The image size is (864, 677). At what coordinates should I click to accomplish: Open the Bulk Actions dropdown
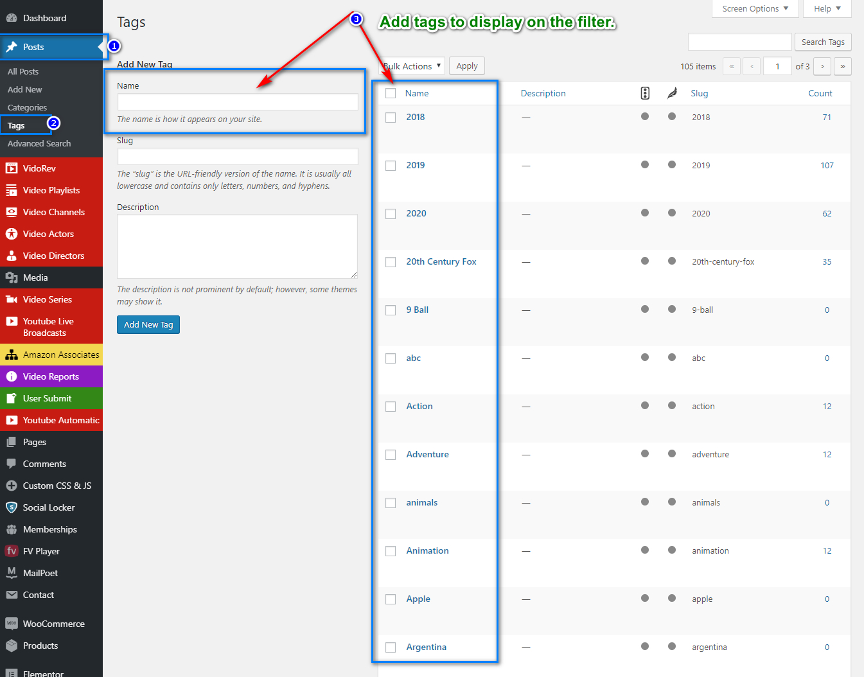[412, 66]
